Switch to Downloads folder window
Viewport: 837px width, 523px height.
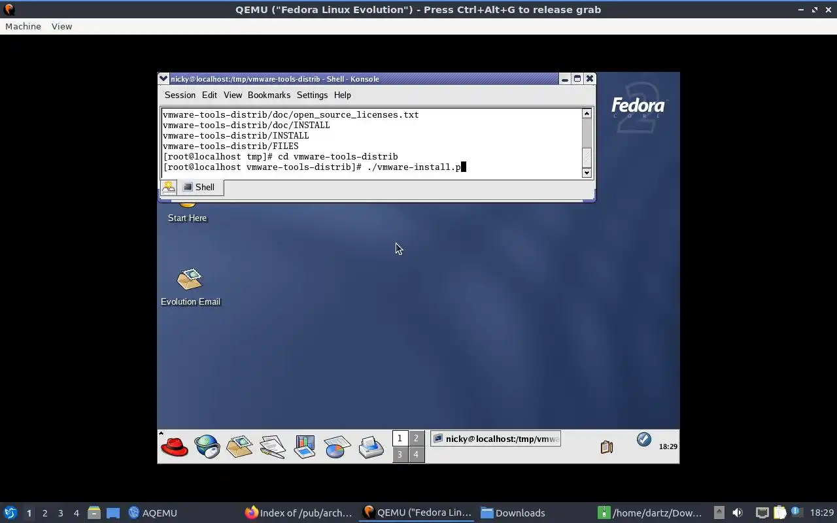[514, 513]
